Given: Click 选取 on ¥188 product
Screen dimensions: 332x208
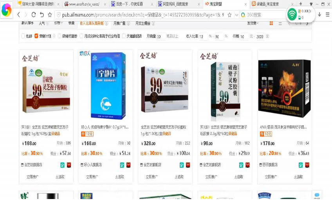Looking at the screenshot, I should coord(60,177).
